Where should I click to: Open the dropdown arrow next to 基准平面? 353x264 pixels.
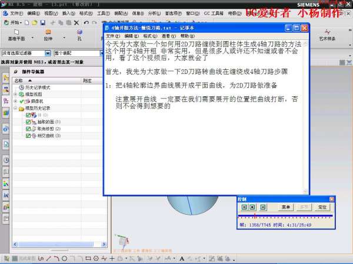(32, 38)
